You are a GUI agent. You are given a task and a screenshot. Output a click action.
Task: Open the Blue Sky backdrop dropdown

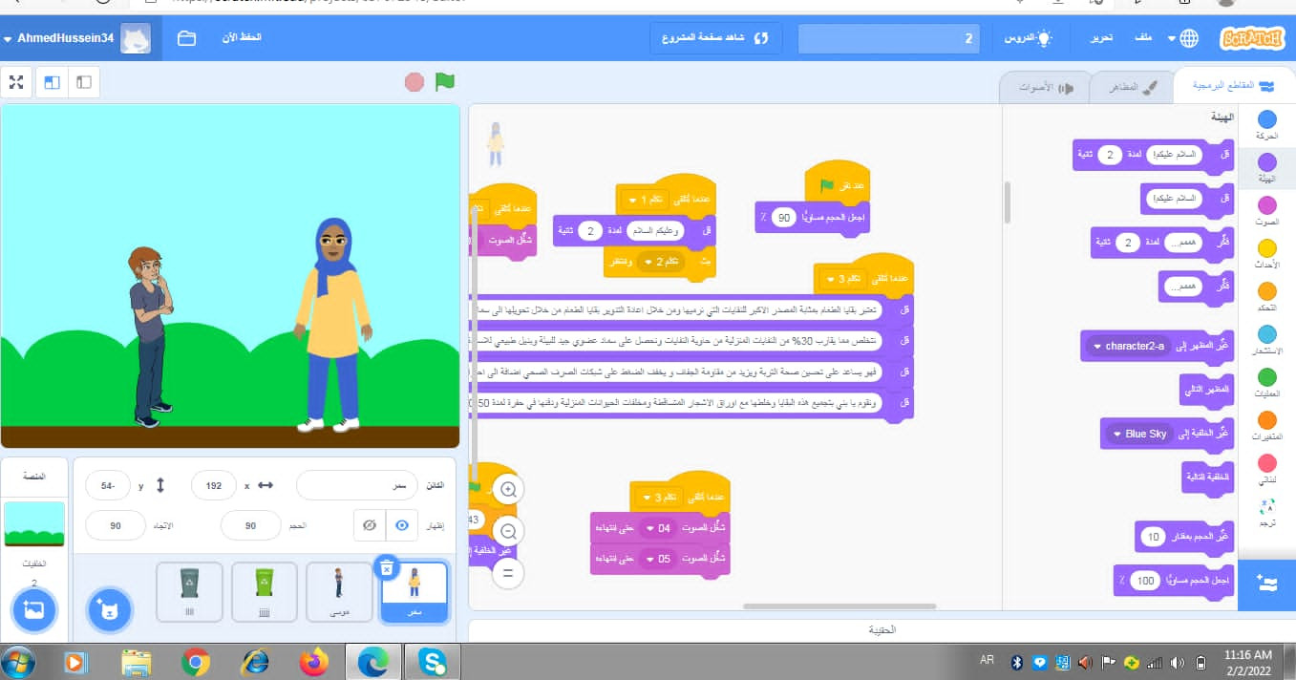tap(1140, 434)
